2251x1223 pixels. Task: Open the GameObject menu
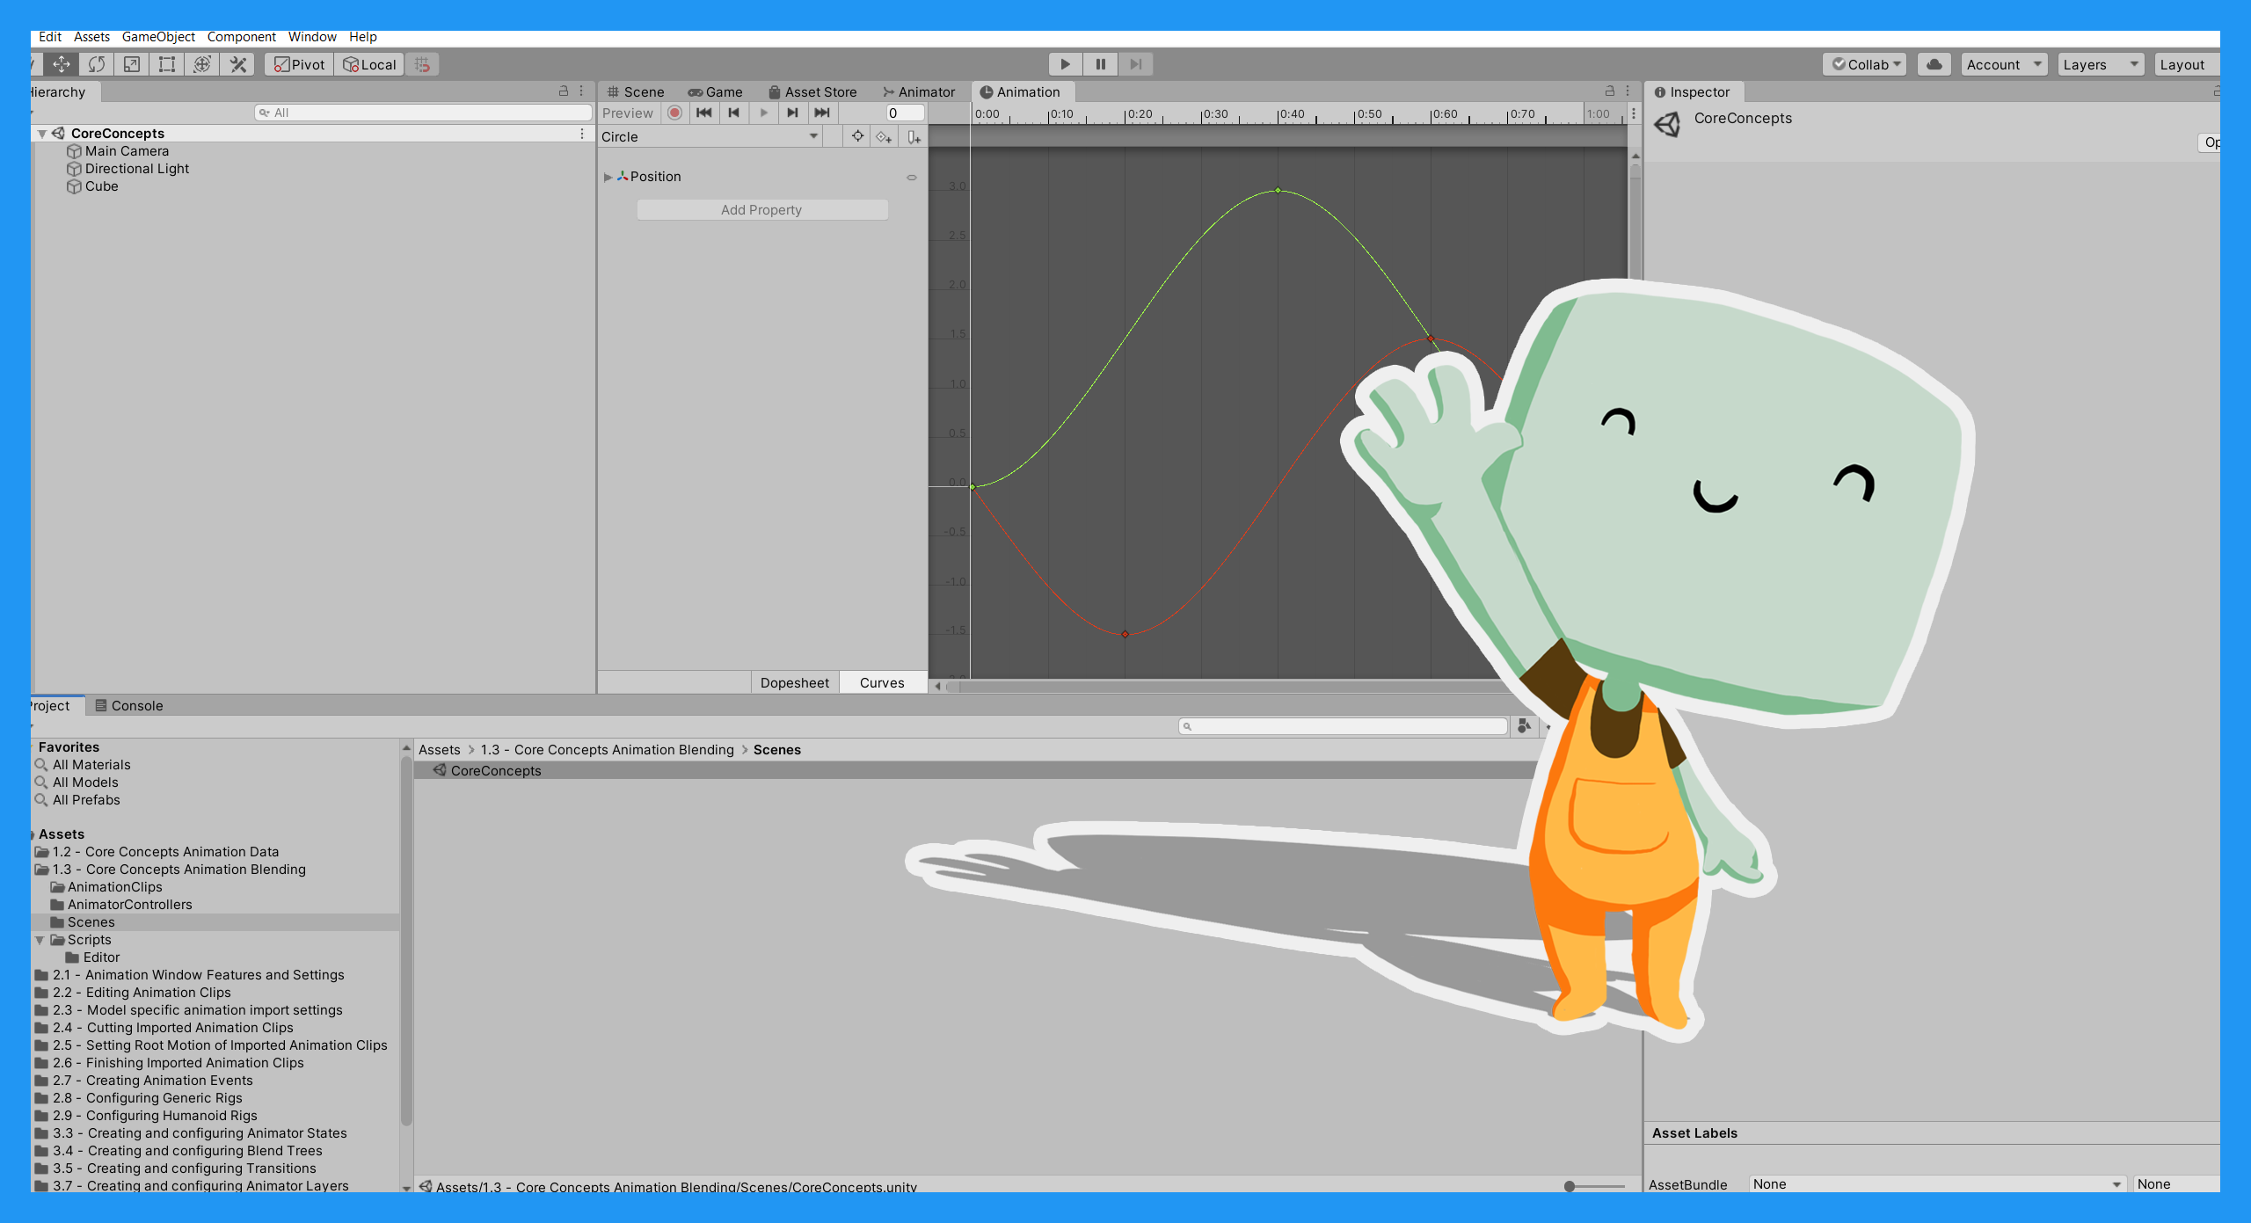pyautogui.click(x=158, y=37)
